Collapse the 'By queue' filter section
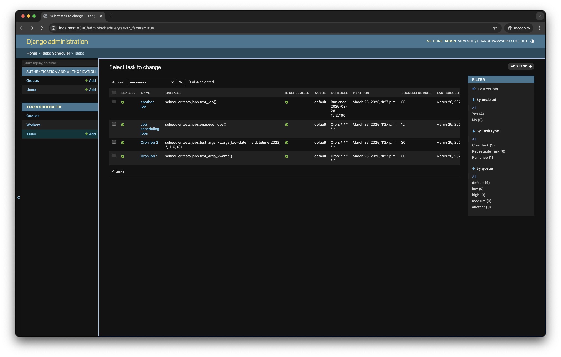Viewport: 561px width, 357px height. click(484, 168)
